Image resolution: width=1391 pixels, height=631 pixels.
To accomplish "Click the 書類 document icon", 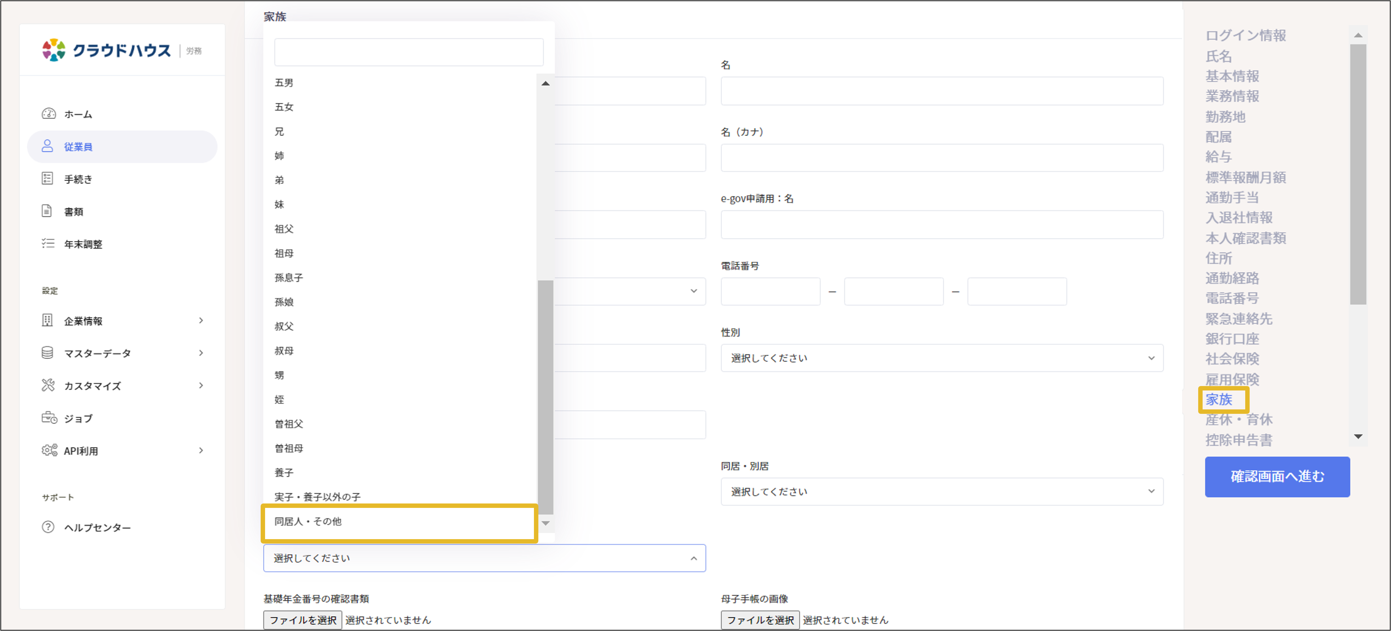I will click(x=48, y=211).
